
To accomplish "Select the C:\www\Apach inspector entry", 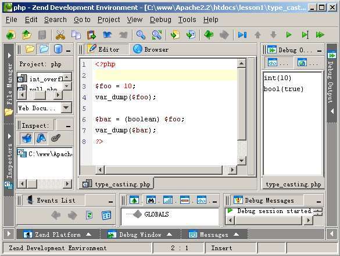I will [45, 154].
